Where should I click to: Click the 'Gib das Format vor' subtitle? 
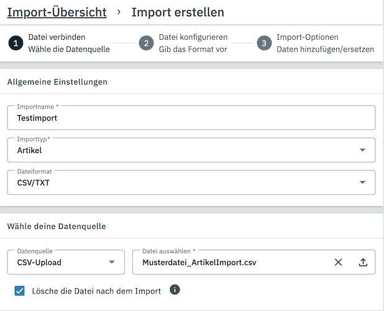point(193,49)
